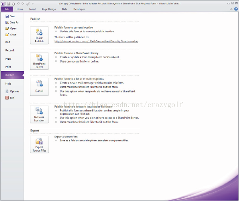Open the Print section
The height and width of the screenshot is (201, 239).
pyautogui.click(x=8, y=67)
